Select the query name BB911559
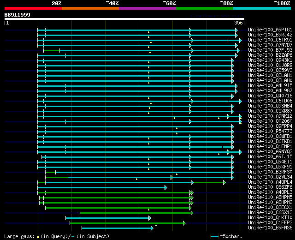The image size is (295, 240). click(18, 15)
